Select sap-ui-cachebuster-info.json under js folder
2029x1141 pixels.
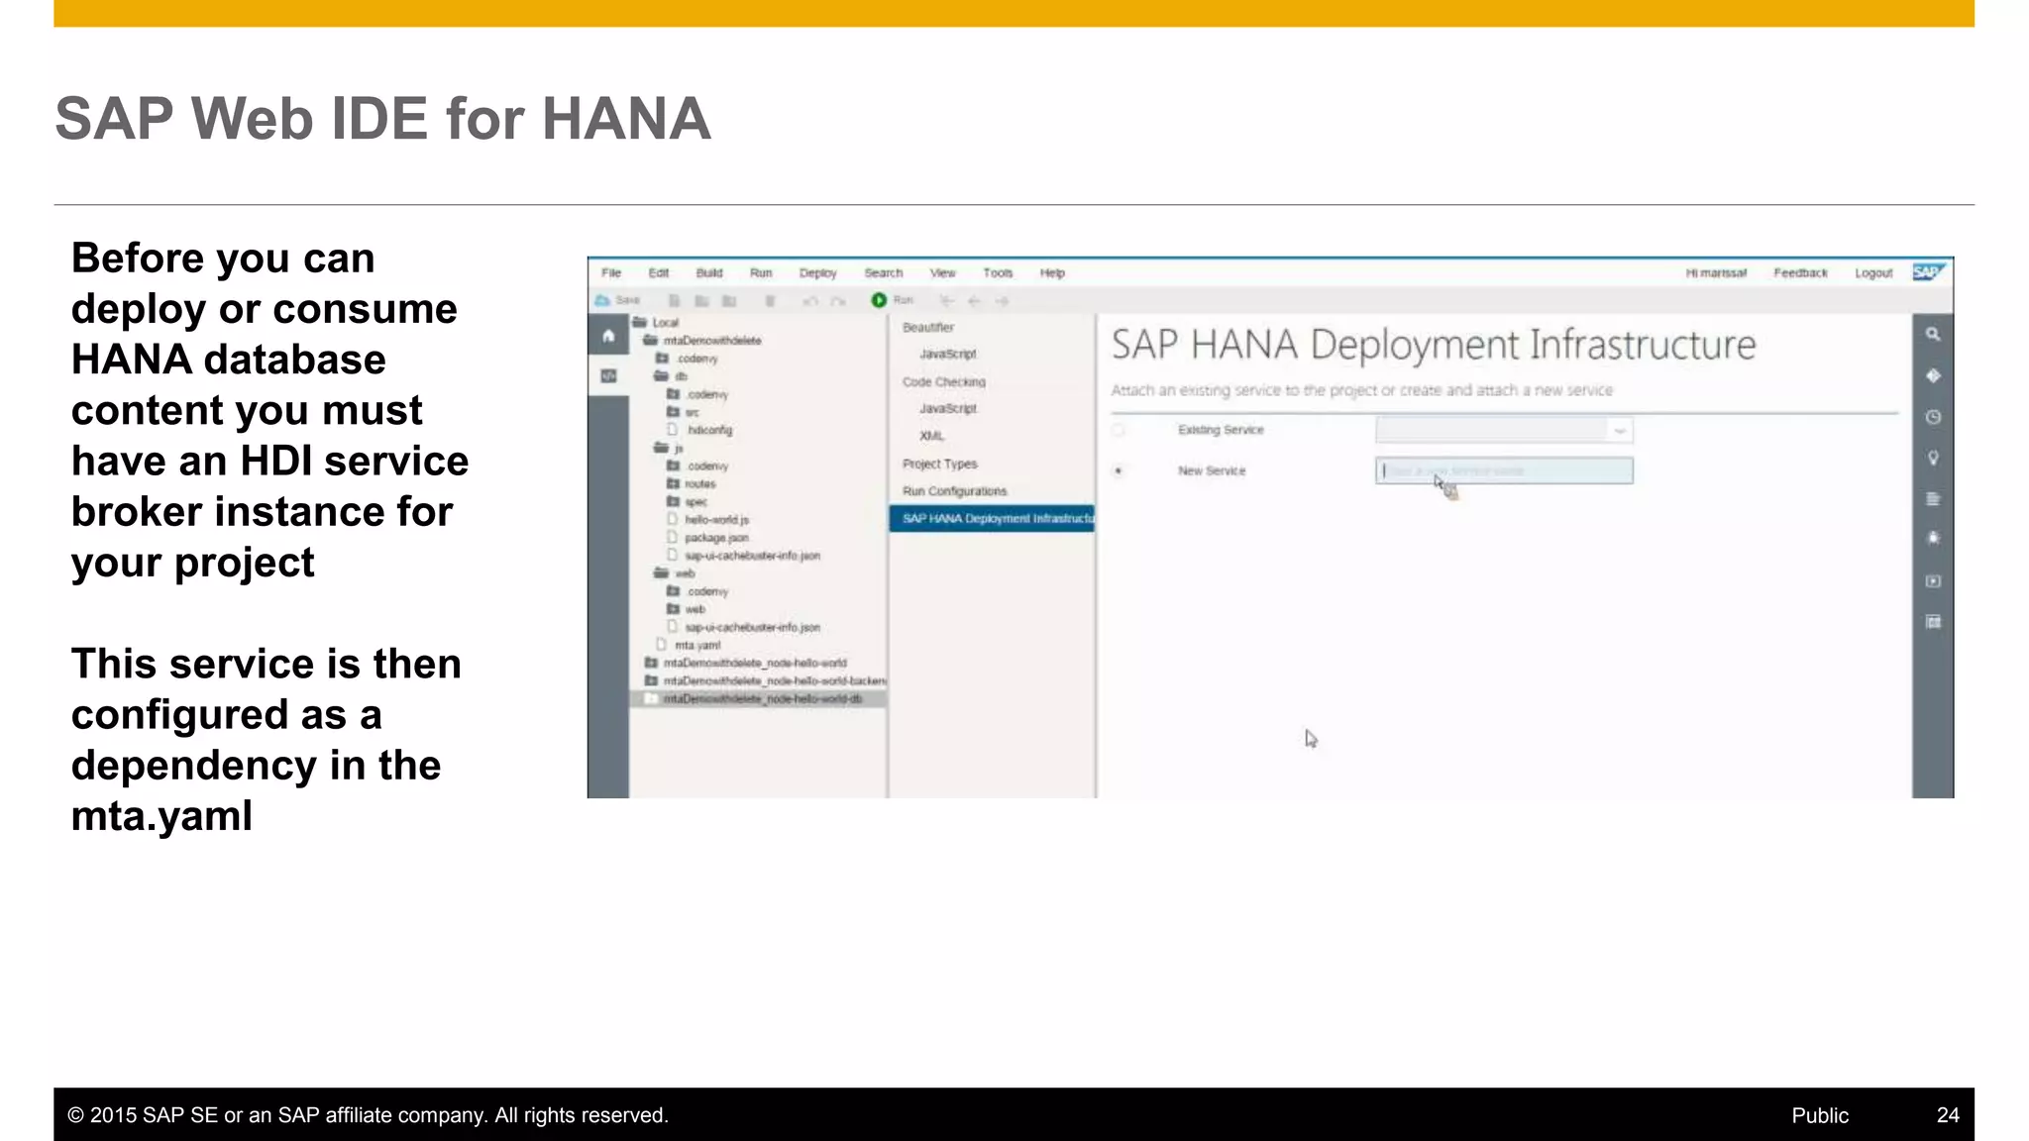752,556
